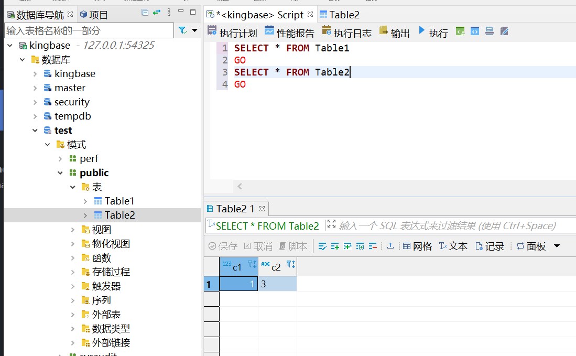Screen dimensions: 576x356
Task: Open the 性能报告 performance report
Action: click(289, 33)
